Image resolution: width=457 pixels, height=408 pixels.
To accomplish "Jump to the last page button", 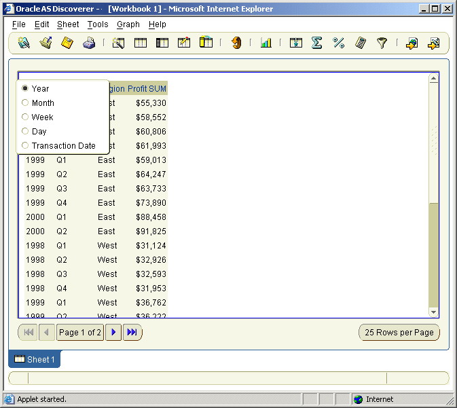I will (132, 332).
